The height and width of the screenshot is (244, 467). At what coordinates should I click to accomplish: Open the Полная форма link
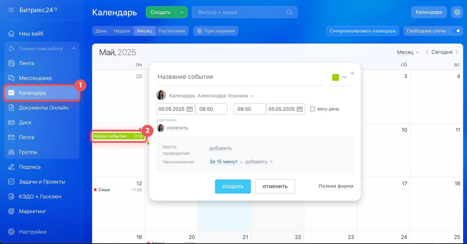336,186
